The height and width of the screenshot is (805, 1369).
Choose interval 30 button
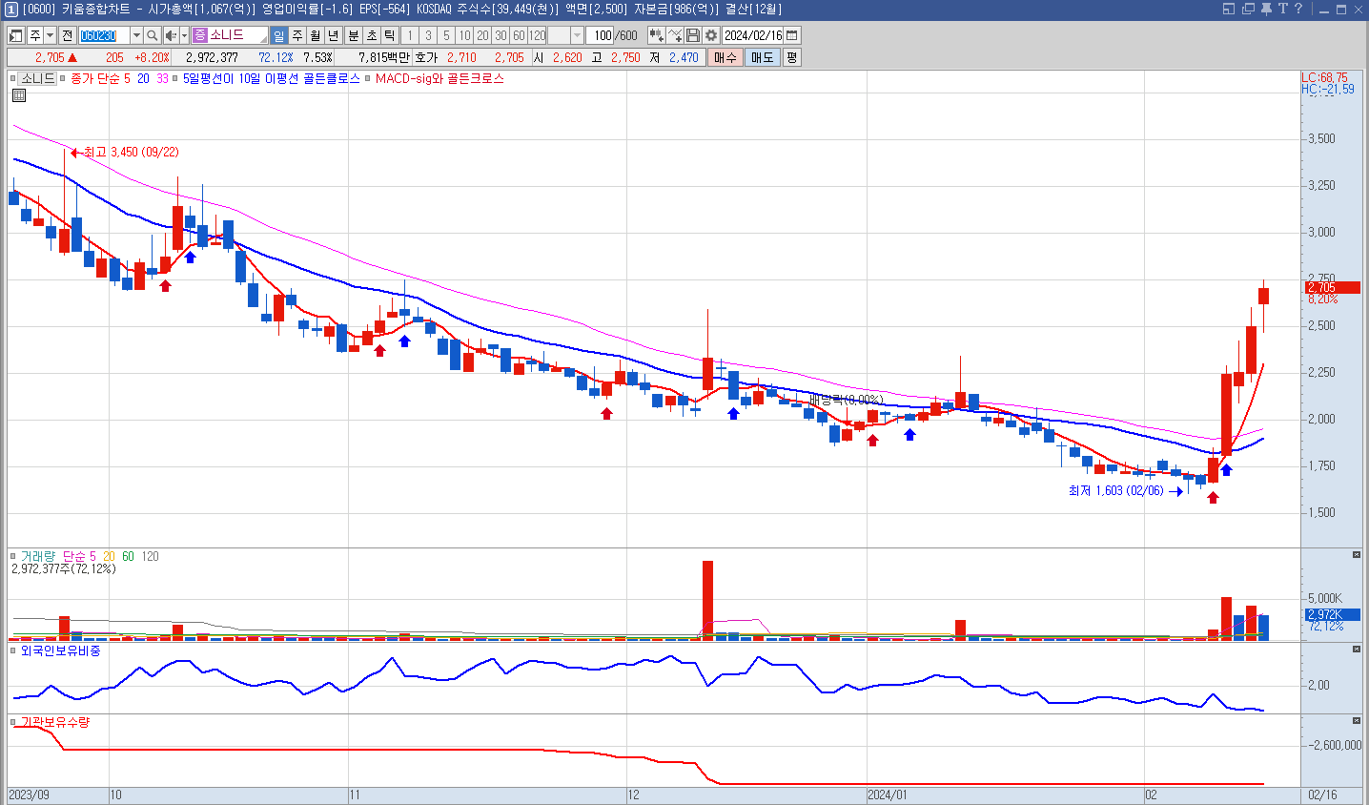(x=501, y=35)
